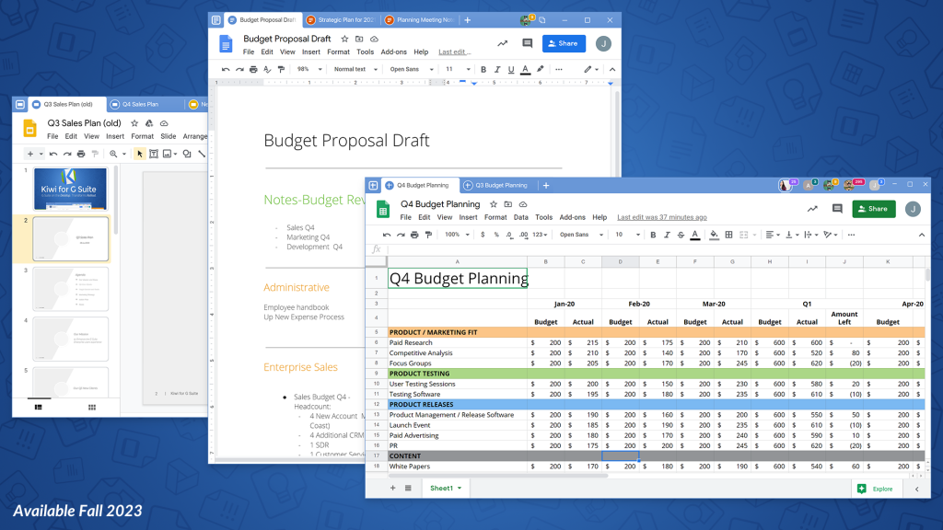Expand the Open Sans font dropdown in Sheets
The height and width of the screenshot is (530, 943).
579,235
